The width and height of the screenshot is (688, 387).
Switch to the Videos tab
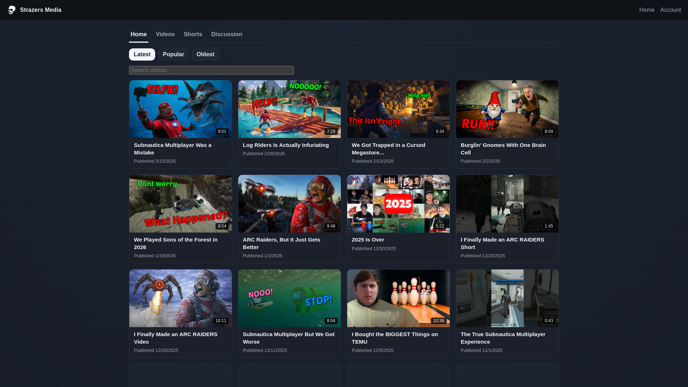165,34
